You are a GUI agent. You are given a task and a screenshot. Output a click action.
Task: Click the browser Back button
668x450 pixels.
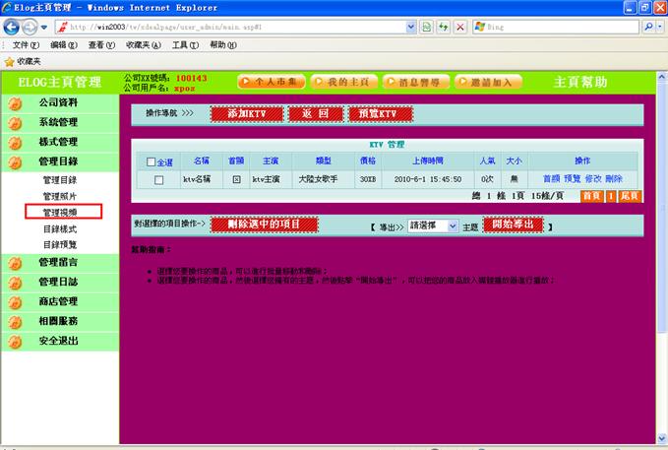pyautogui.click(x=12, y=27)
